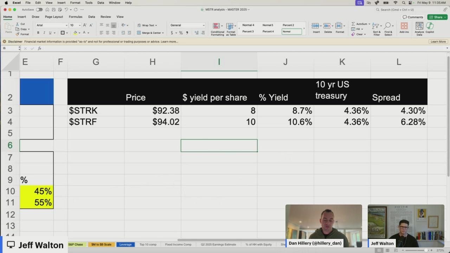The image size is (450, 253).
Task: Switch to Normal view in status bar
Action: [379, 250]
